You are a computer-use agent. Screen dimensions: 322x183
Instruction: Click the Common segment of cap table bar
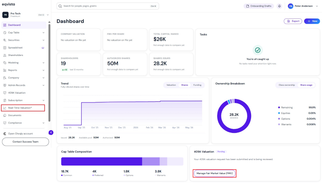[x=102, y=161]
